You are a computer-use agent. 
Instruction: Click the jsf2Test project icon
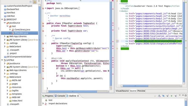click(x=5, y=60)
